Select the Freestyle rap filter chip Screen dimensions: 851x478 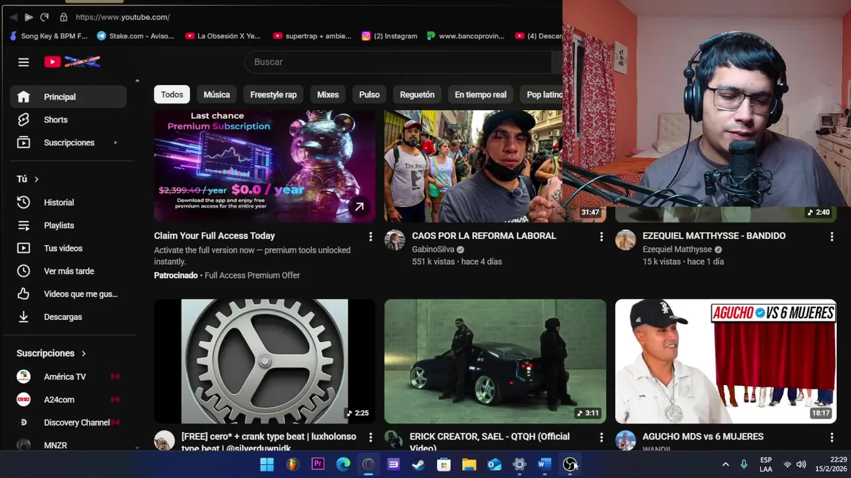(273, 95)
